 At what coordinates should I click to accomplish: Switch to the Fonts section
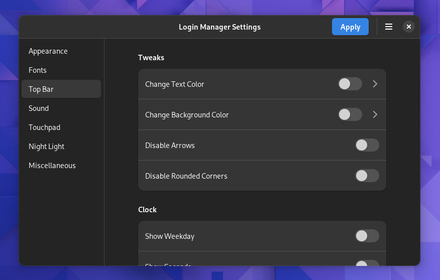(38, 70)
